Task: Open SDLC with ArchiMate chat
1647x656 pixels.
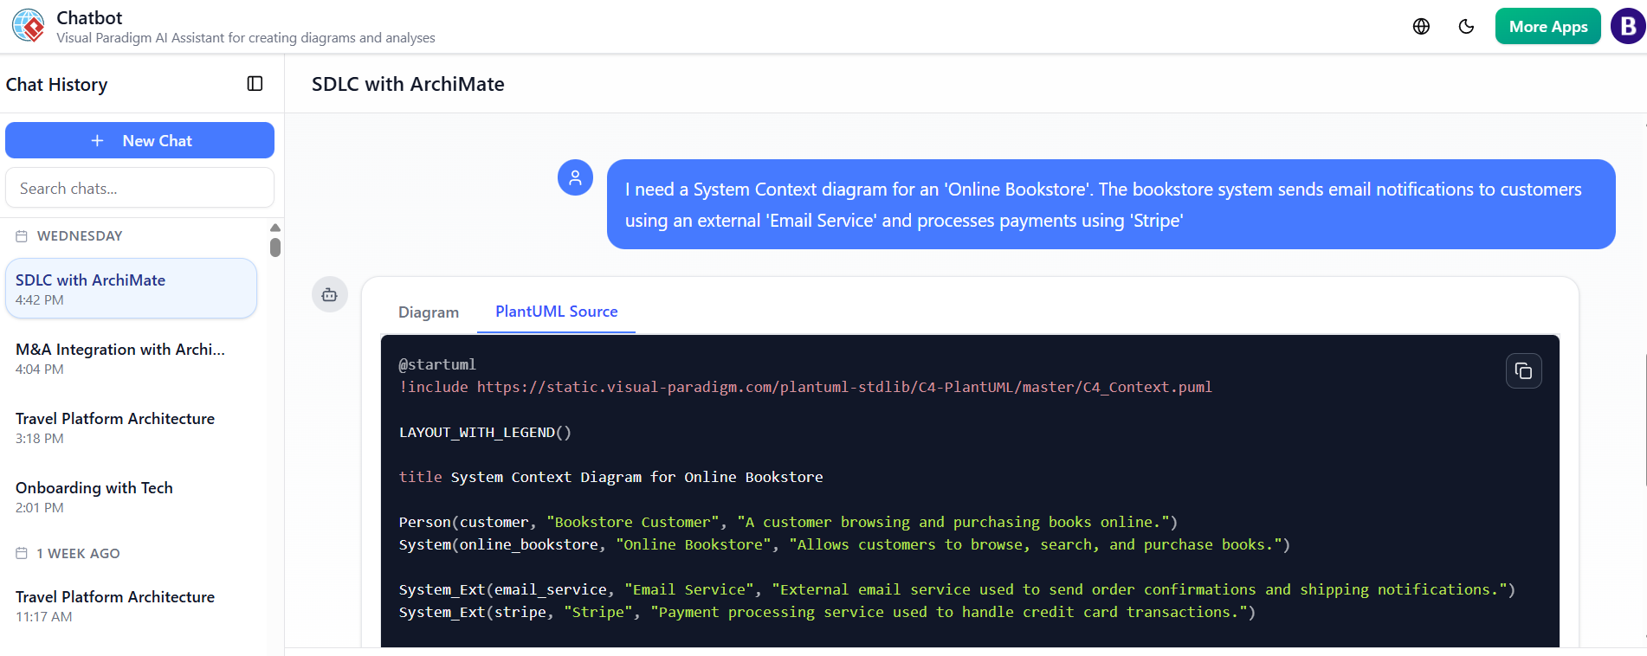Action: click(x=131, y=289)
